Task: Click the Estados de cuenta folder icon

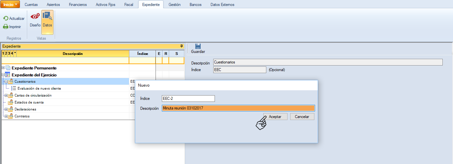Action: [11, 102]
